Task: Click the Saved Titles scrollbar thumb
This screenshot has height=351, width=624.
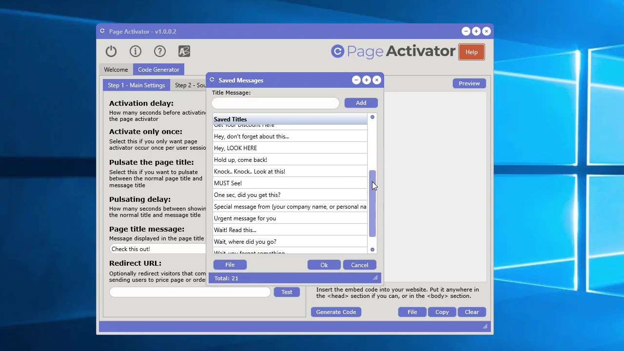Action: click(372, 204)
